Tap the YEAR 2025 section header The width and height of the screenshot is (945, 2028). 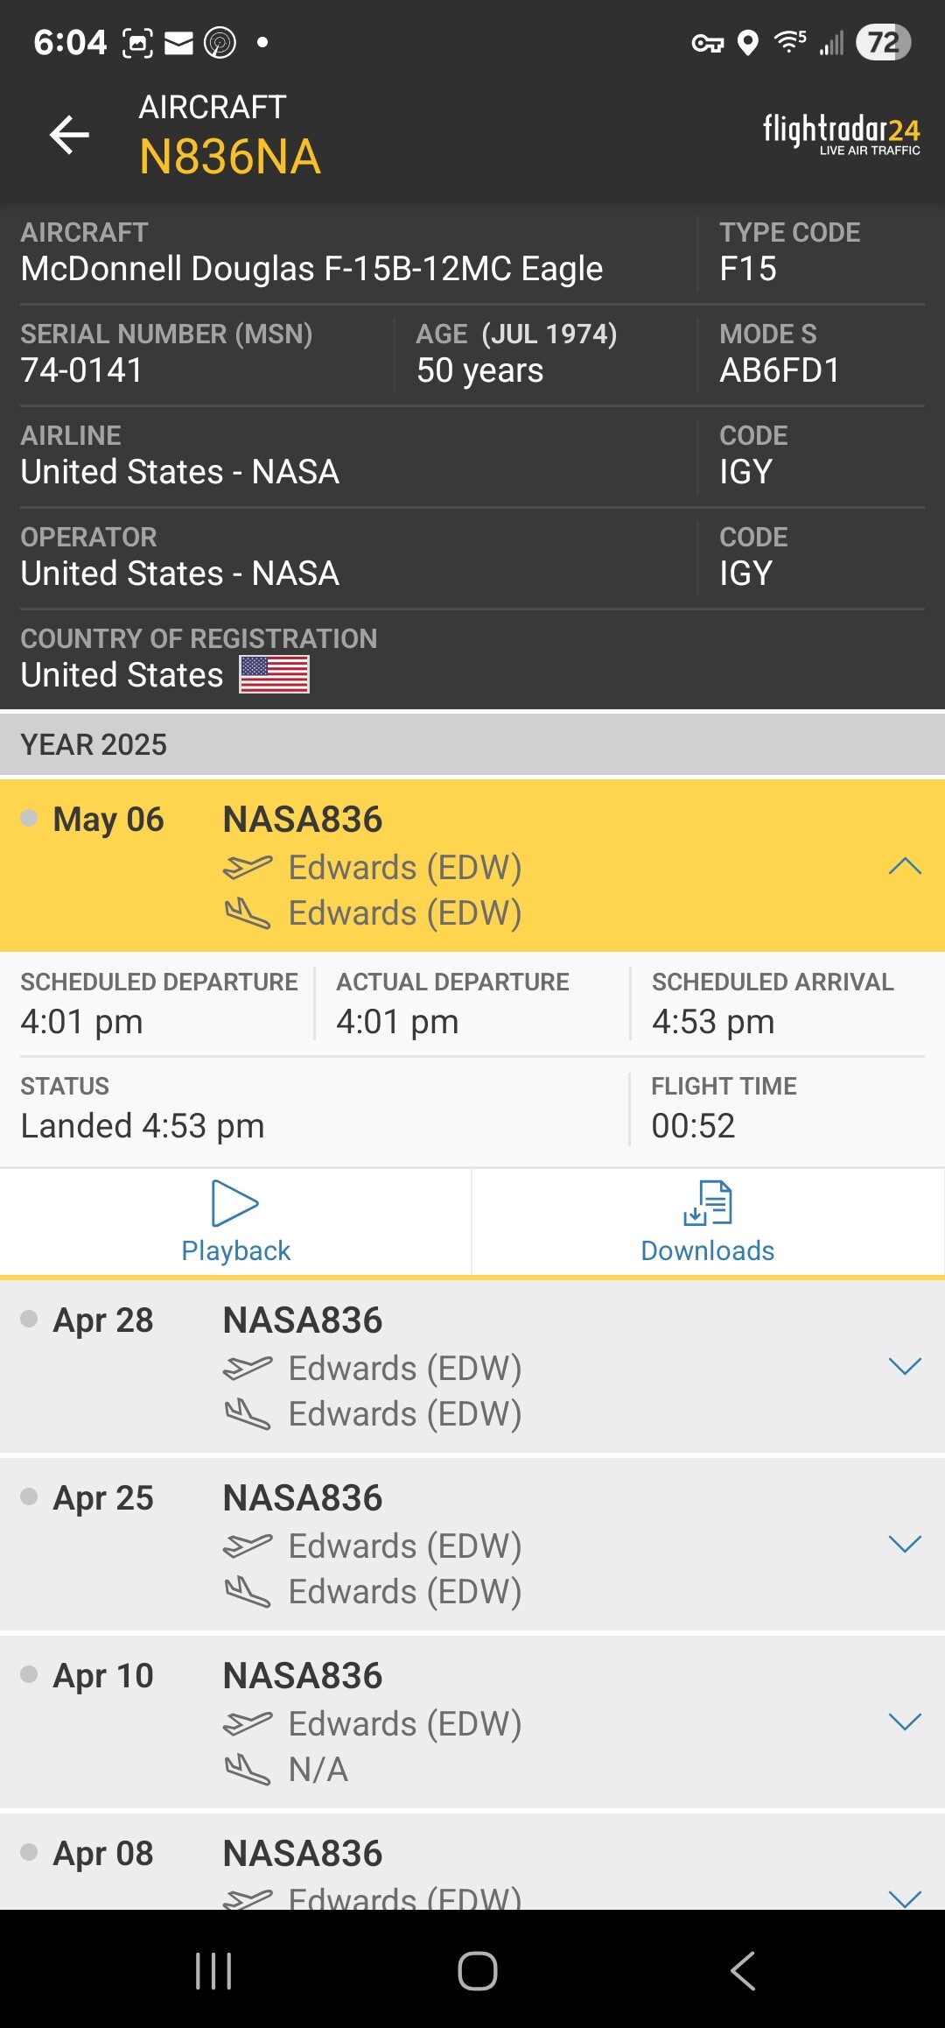pyautogui.click(x=472, y=744)
